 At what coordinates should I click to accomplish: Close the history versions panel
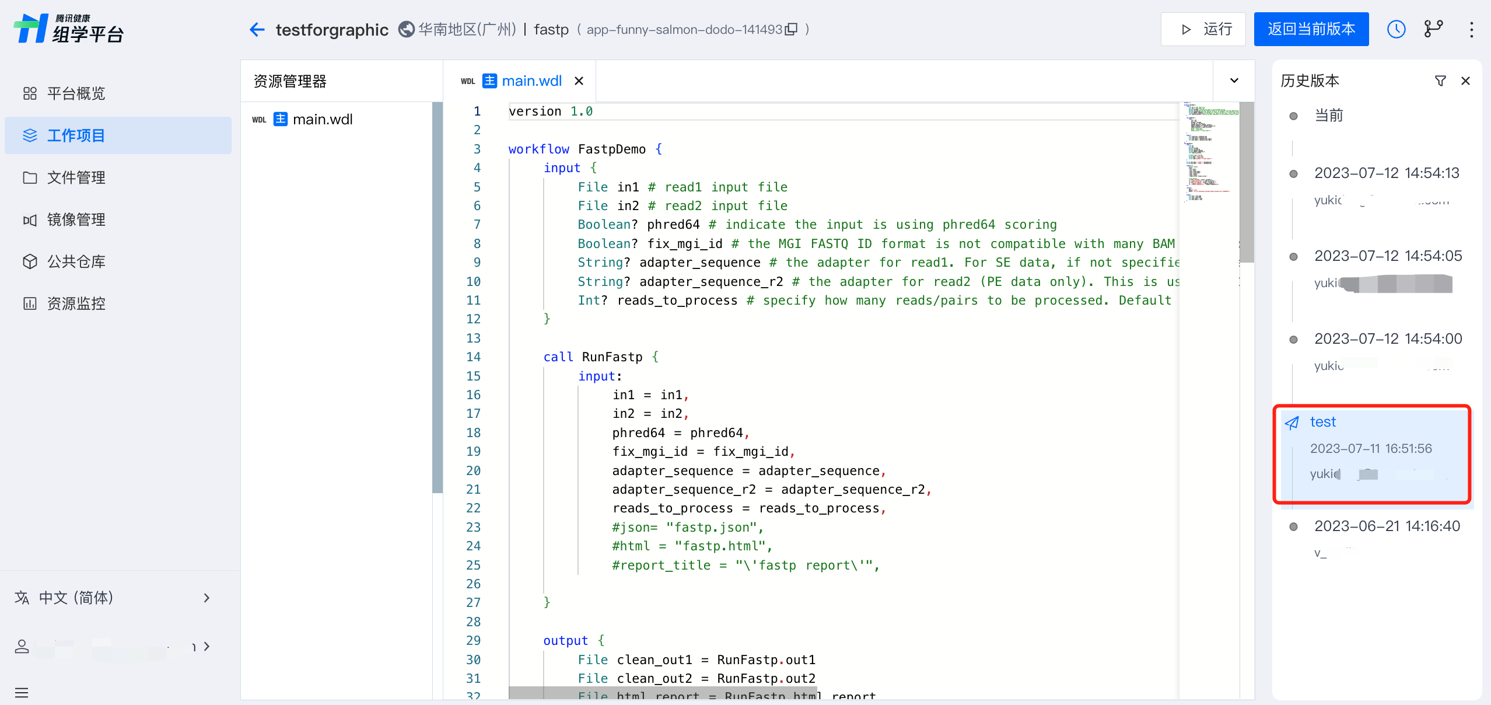pos(1465,81)
